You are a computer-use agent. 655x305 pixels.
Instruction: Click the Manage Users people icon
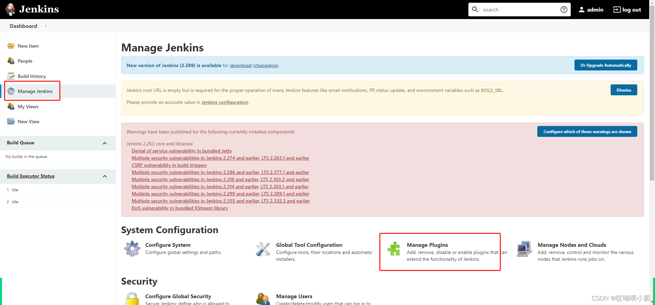point(263,299)
